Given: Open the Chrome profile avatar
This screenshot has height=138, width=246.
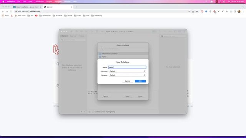Looking at the screenshot, I should point(239,11).
